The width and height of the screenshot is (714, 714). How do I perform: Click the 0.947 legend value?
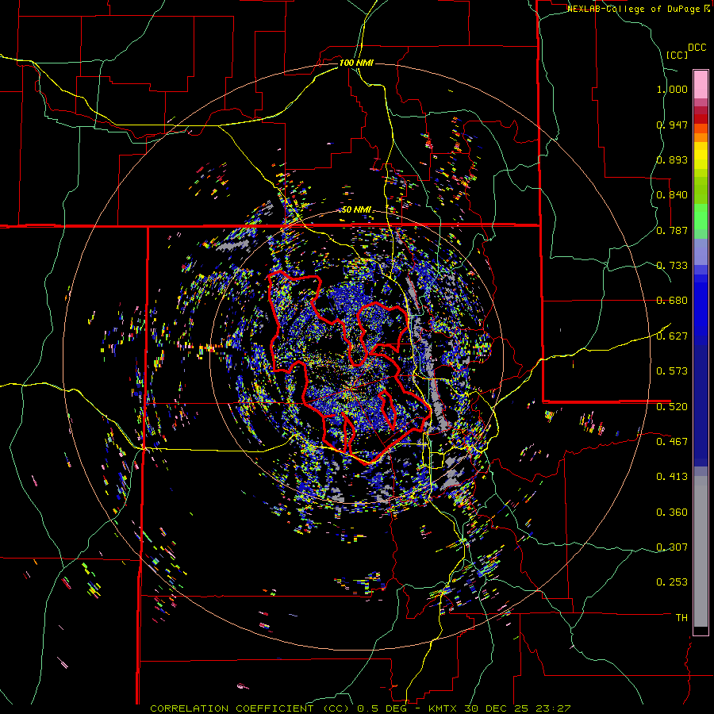point(672,125)
